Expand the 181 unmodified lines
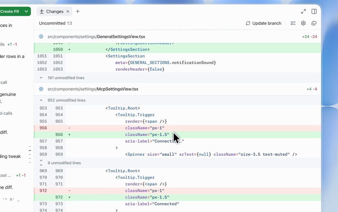338x212 pixels. pyautogui.click(x=177, y=78)
